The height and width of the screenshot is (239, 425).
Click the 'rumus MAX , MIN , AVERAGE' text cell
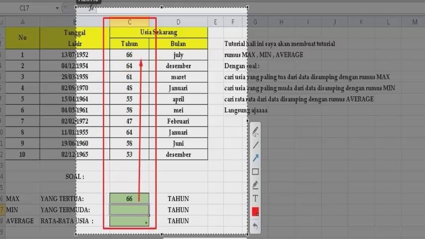click(x=264, y=55)
